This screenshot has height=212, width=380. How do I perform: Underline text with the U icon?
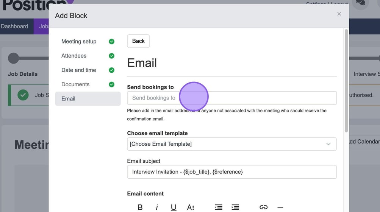tap(174, 207)
